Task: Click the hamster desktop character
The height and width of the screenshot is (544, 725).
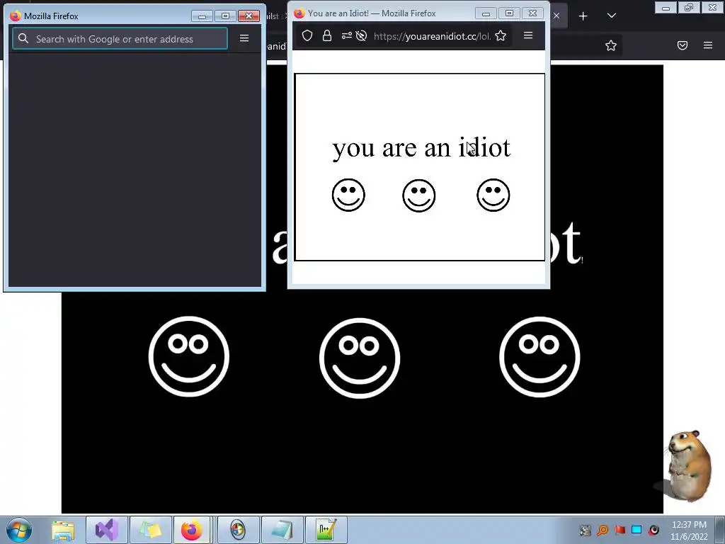Action: coord(688,465)
